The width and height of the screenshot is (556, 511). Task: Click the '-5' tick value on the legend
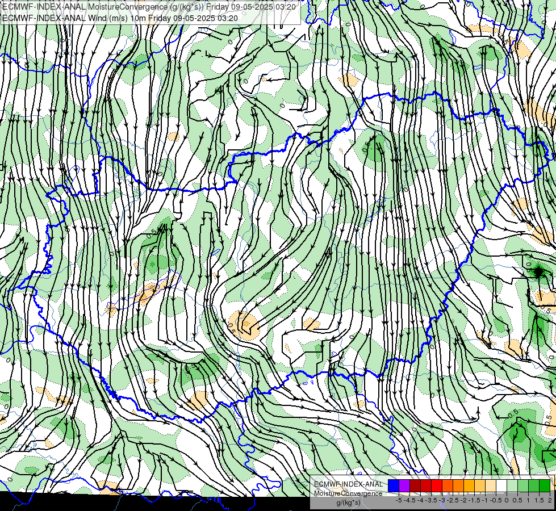pyautogui.click(x=399, y=500)
